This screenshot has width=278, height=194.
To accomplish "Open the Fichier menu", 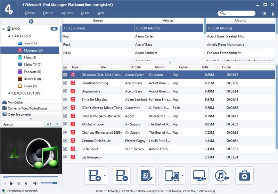I will pos(30,13).
